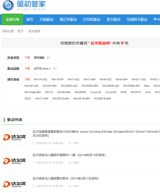160x193 pixels.
Task: Filter by Win8.1-x32 system
Action: click(x=139, y=79)
